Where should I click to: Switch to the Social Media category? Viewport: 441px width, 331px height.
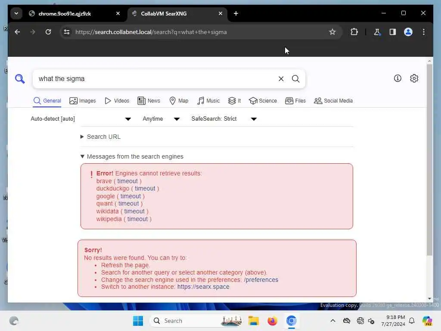pos(333,101)
